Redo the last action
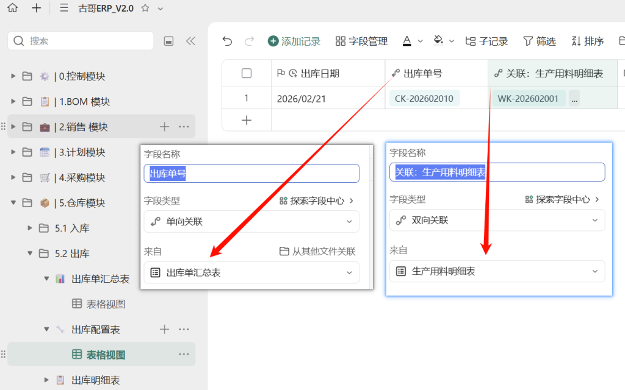 click(x=250, y=41)
